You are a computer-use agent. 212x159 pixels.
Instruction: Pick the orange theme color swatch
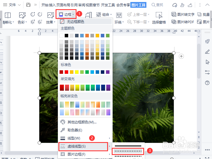87,36
